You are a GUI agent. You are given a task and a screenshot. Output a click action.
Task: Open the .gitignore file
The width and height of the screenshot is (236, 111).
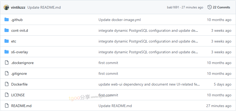tap(19, 73)
